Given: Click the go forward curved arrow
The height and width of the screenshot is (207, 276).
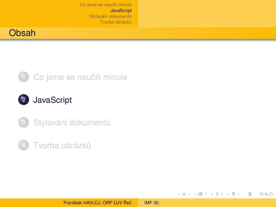Looking at the screenshot, I should coord(271,194).
